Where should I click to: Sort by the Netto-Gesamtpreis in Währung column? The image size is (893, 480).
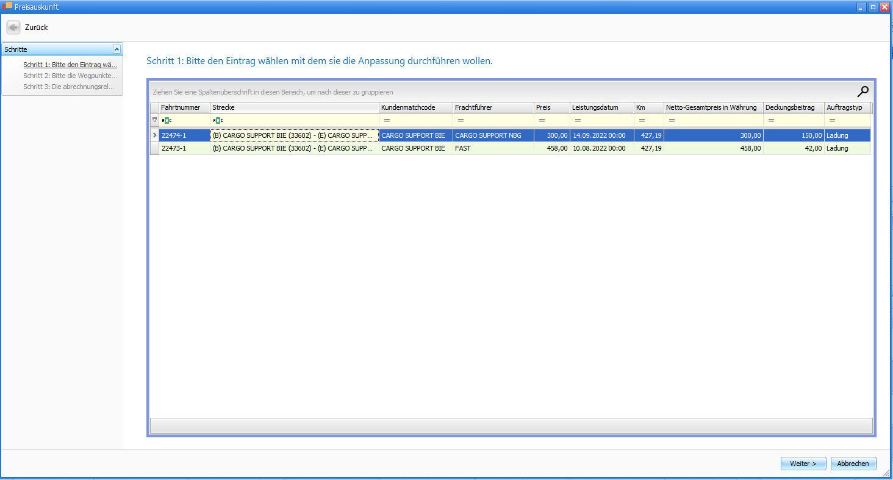pyautogui.click(x=712, y=107)
